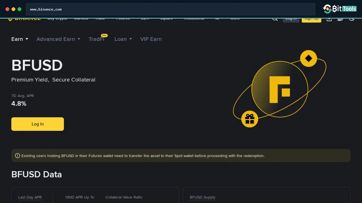The image size is (362, 203).
Task: Expand the Advanced Earn dropdown
Action: [x=58, y=39]
